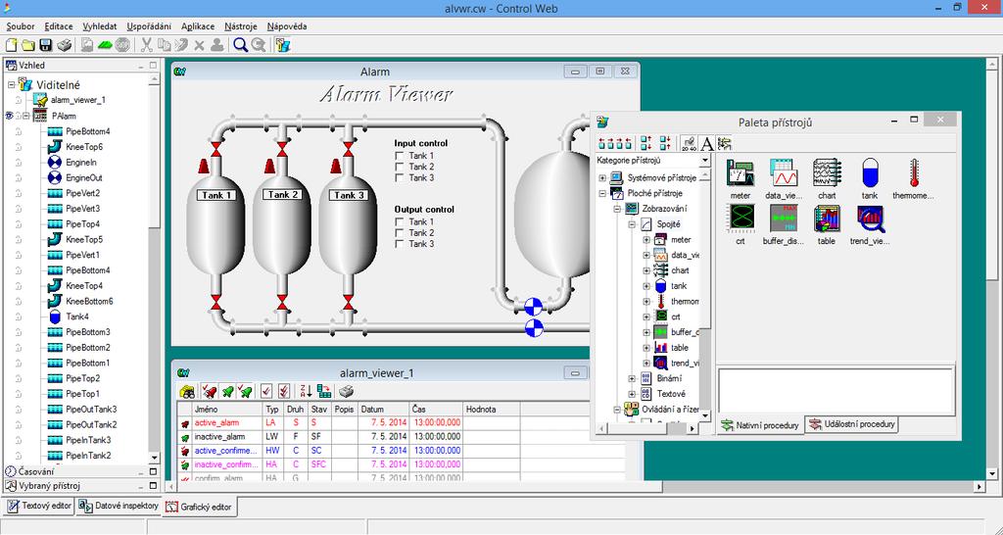This screenshot has width=1003, height=535.
Task: Select the data_viewer instrument in the palette grid
Action: point(784,179)
